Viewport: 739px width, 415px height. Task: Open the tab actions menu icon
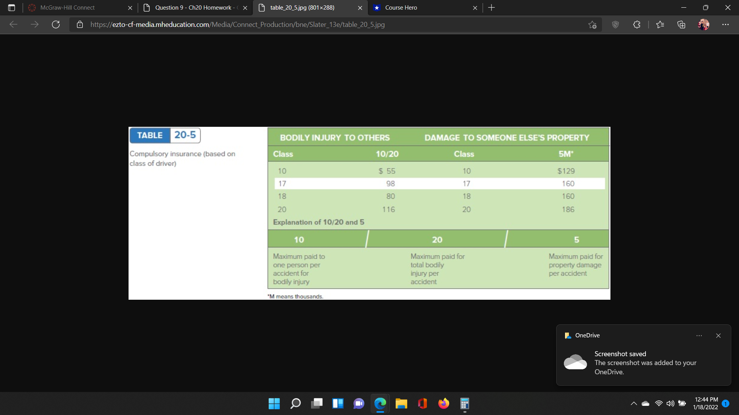point(12,8)
